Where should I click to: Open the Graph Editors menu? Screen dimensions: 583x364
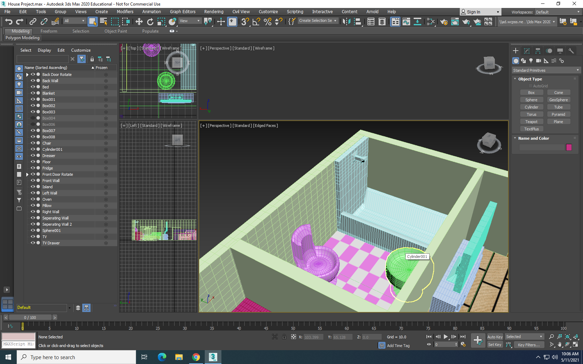pos(183,12)
